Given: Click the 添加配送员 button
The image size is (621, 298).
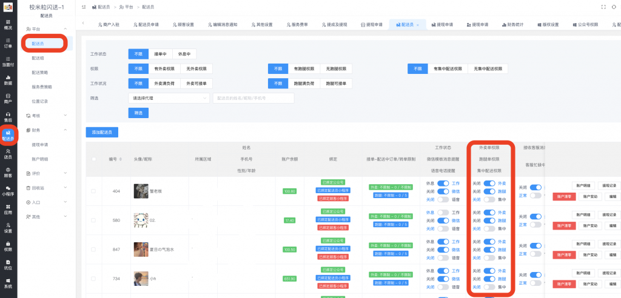Looking at the screenshot, I should (x=102, y=132).
